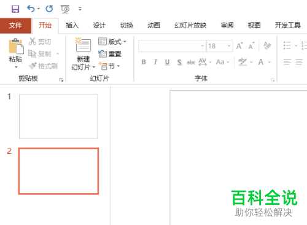
Task: Open the 复制 copy options dropdown arrow
Action: [x=58, y=54]
